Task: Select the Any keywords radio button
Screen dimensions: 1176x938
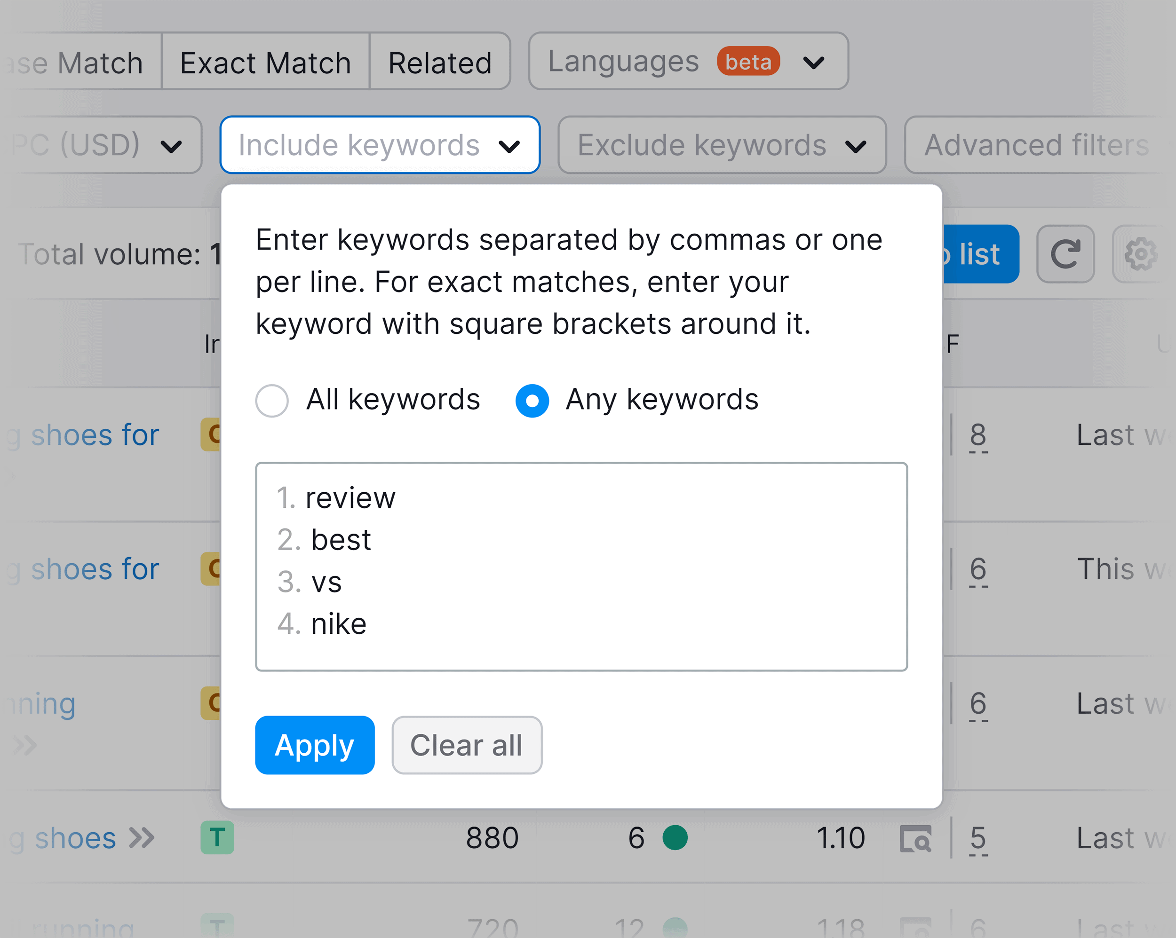Action: pyautogui.click(x=532, y=400)
